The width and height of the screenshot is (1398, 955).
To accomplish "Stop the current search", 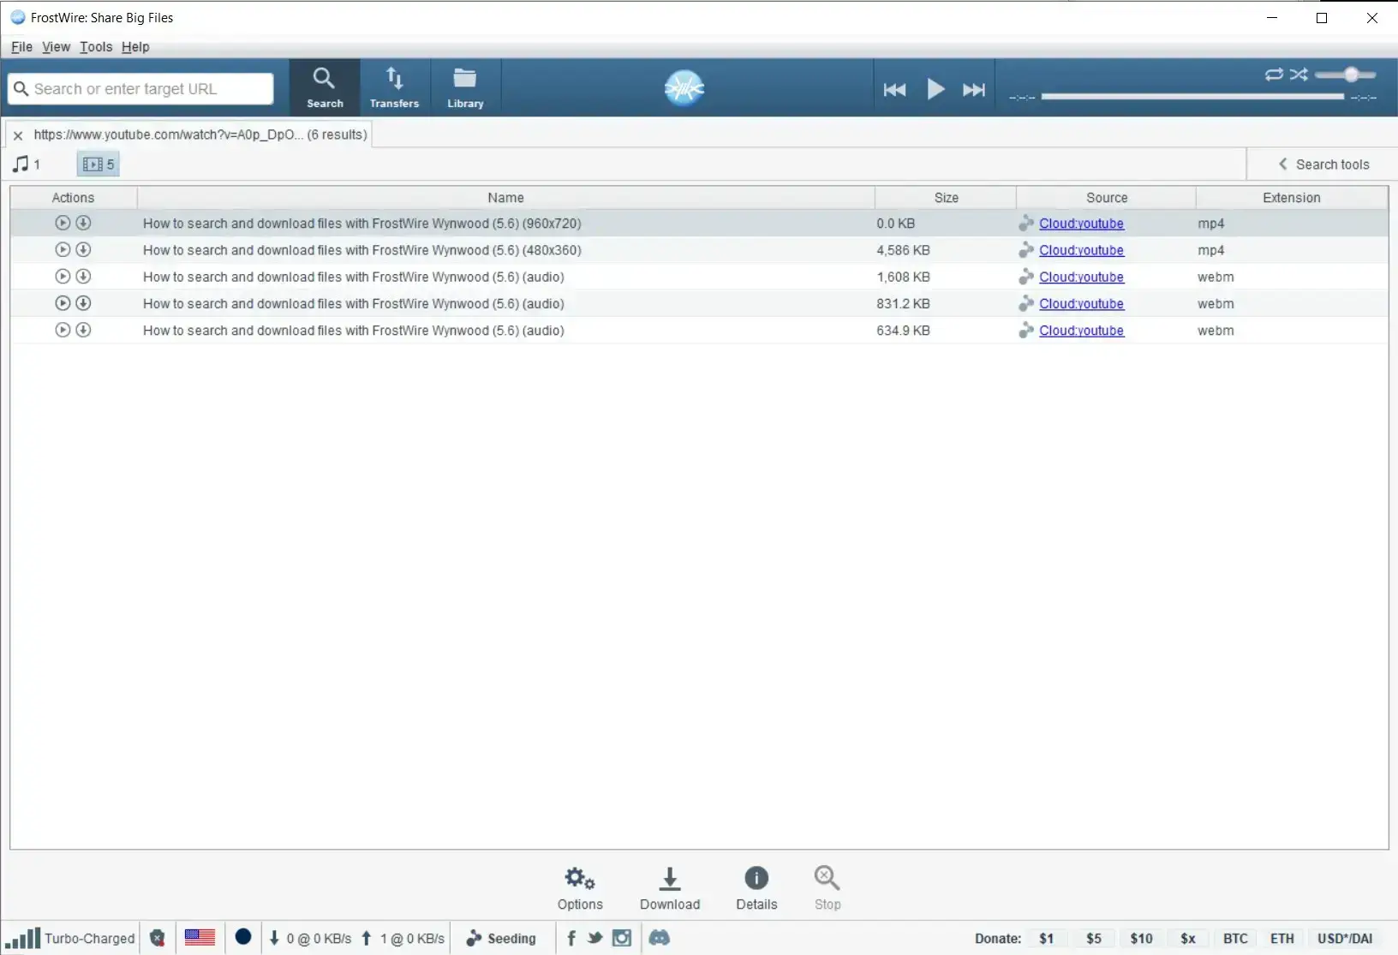I will 827,886.
